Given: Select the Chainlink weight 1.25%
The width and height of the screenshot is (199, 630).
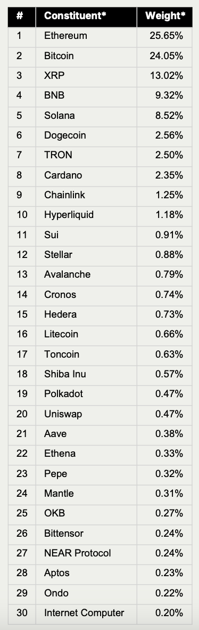Looking at the screenshot, I should 169,195.
